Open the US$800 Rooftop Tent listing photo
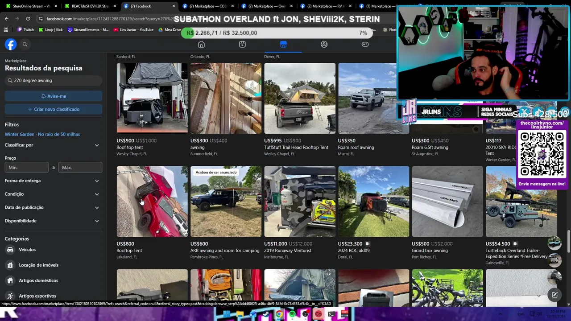This screenshot has width=571, height=321. [152, 202]
